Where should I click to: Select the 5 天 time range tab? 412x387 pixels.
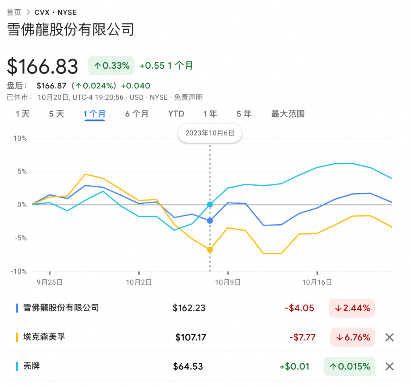coord(56,114)
